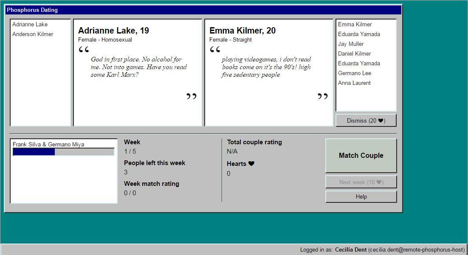Click the "Frank Silva & Germano Miya" couple name

pyautogui.click(x=48, y=144)
